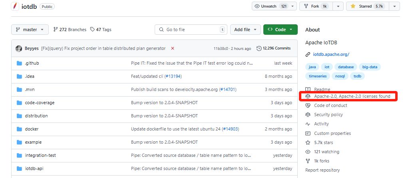
Task: Open the integration-test folder name
Action: point(40,155)
